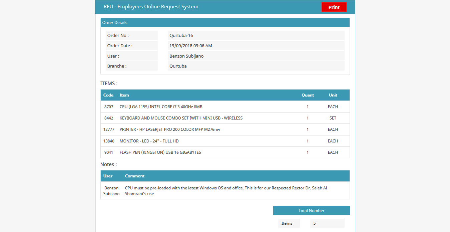The image size is (450, 232).
Task: Select the total items value "5"
Action: tap(315, 223)
